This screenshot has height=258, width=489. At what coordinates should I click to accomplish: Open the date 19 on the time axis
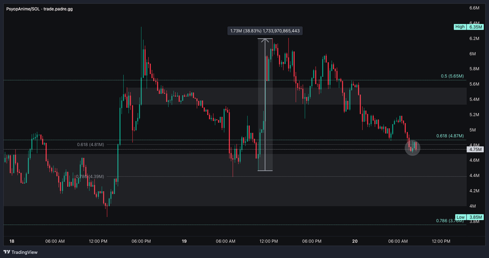184,241
